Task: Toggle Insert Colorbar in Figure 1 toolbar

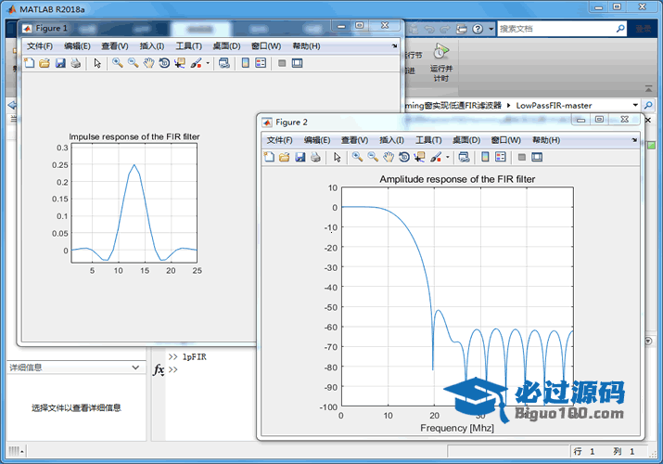Action: pos(246,63)
